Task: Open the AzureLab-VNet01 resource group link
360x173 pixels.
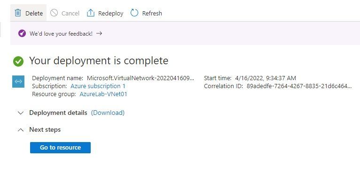Action: click(103, 94)
